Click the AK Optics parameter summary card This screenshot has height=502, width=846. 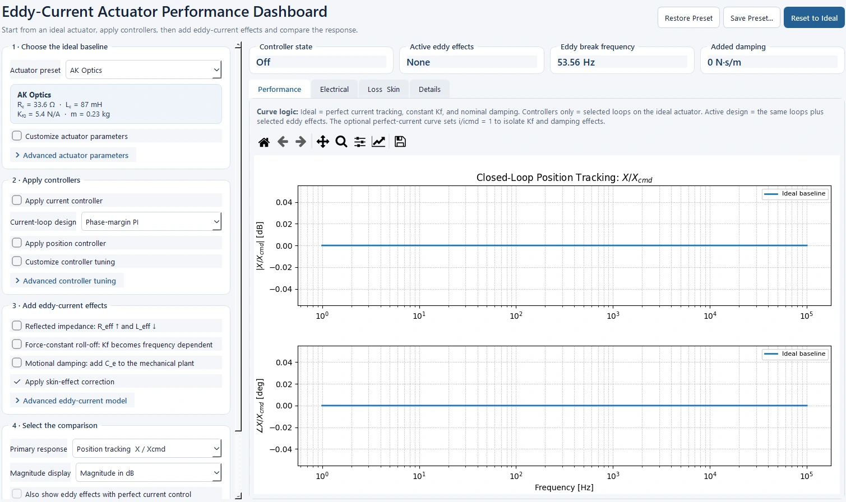coord(116,104)
